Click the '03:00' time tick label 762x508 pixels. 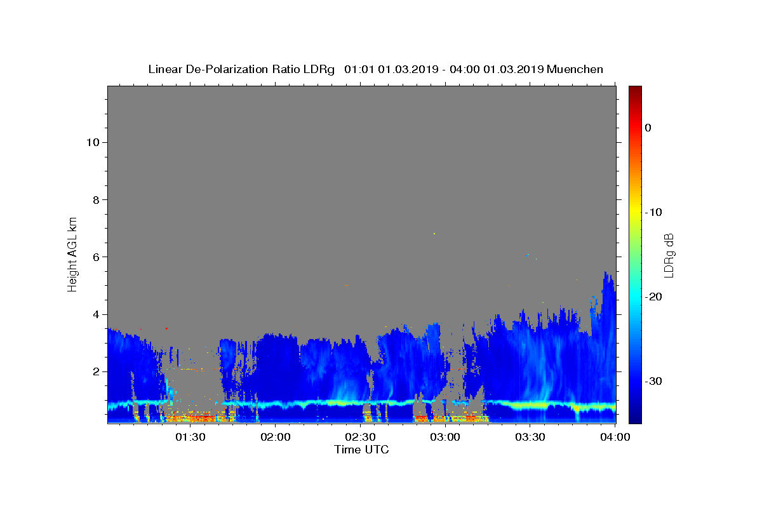(x=445, y=438)
